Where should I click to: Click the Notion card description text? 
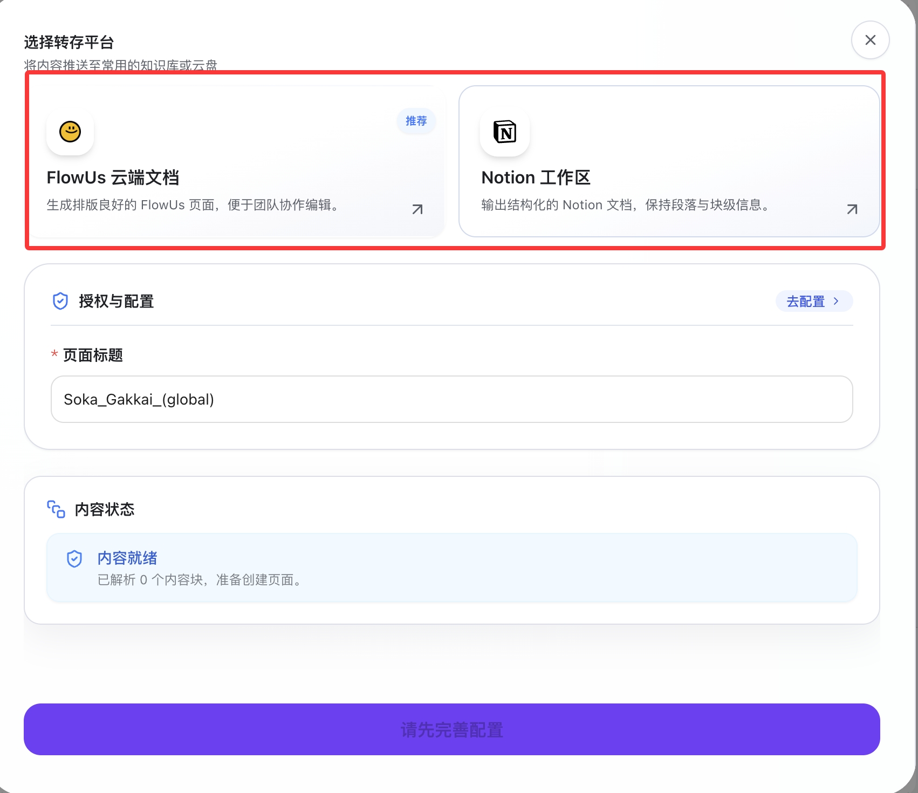(627, 205)
